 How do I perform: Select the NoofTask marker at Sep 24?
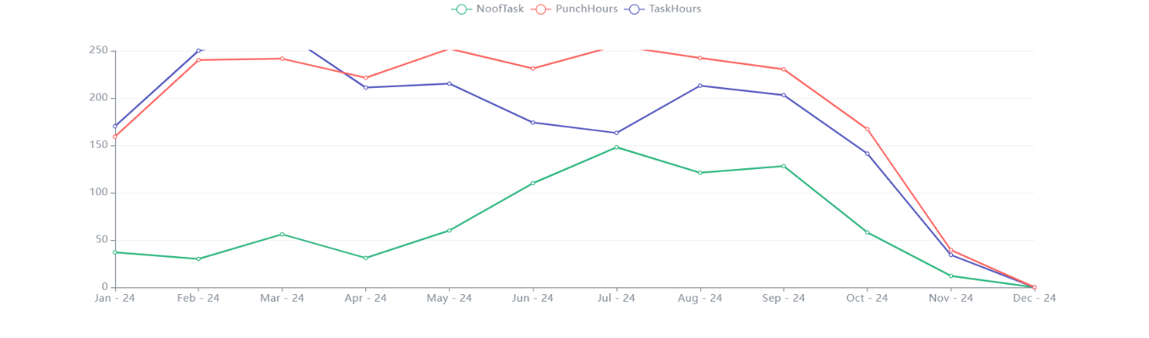[784, 166]
